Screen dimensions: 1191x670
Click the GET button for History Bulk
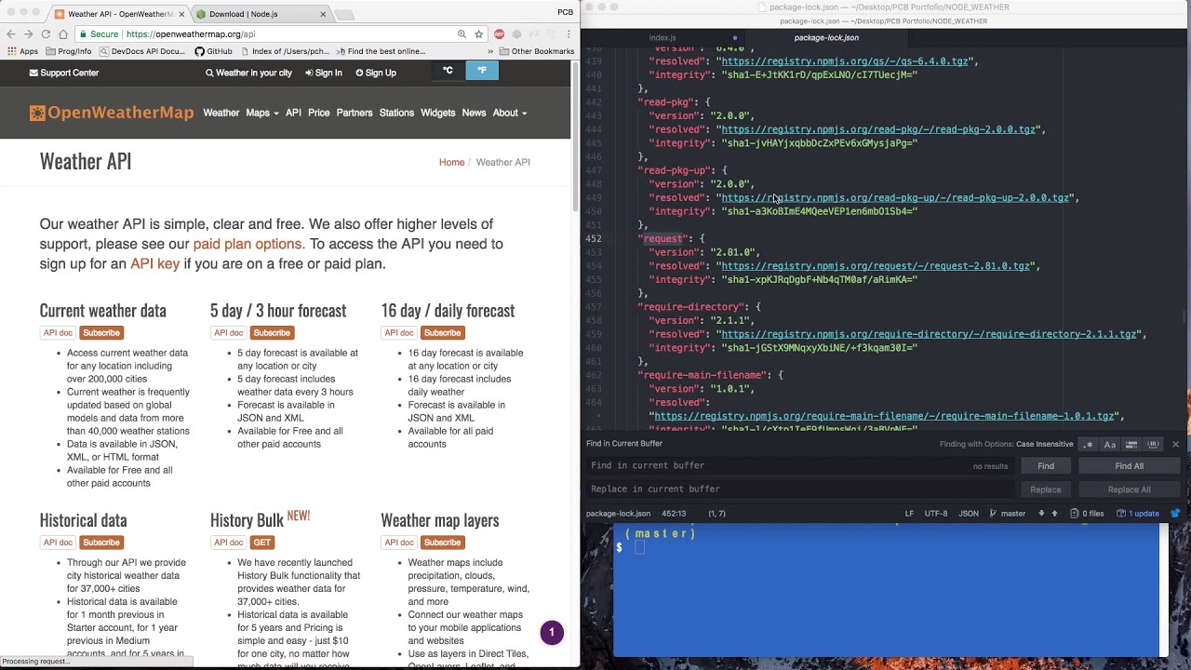(261, 543)
